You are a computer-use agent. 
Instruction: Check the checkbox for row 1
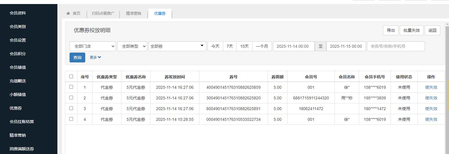pyautogui.click(x=71, y=87)
